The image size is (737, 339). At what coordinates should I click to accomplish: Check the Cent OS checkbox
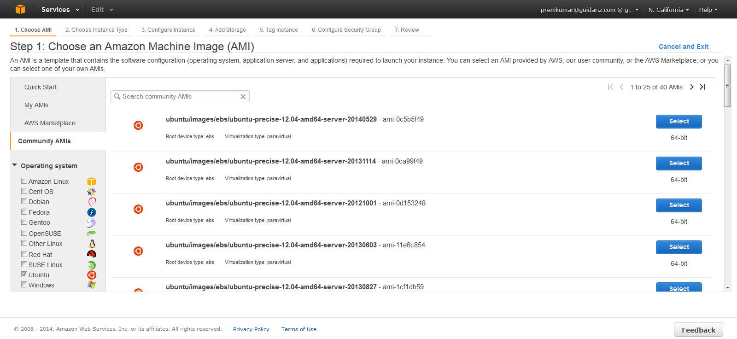(24, 191)
